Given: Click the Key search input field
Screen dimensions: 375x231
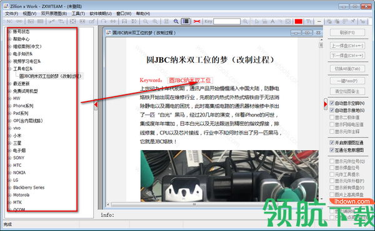Looking at the screenshot, I should [x=227, y=21].
